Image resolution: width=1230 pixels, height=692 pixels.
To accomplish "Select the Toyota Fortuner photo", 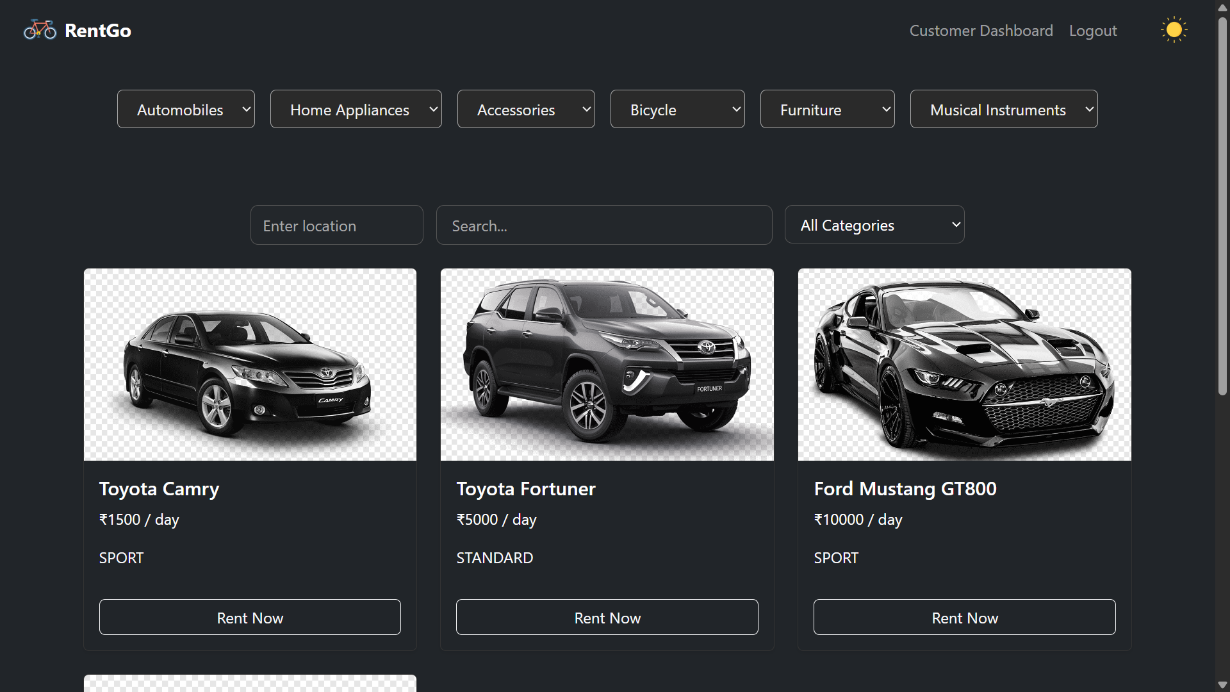I will [x=607, y=365].
